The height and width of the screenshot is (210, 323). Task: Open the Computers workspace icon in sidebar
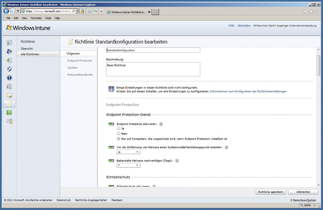[x=9, y=51]
